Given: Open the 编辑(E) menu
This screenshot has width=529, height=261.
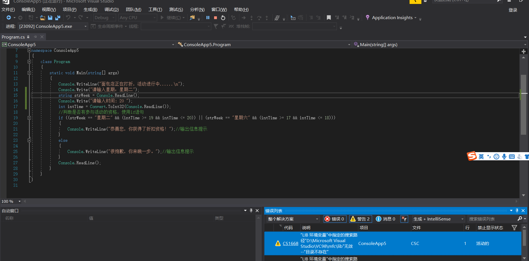Looking at the screenshot, I should click(x=28, y=10).
